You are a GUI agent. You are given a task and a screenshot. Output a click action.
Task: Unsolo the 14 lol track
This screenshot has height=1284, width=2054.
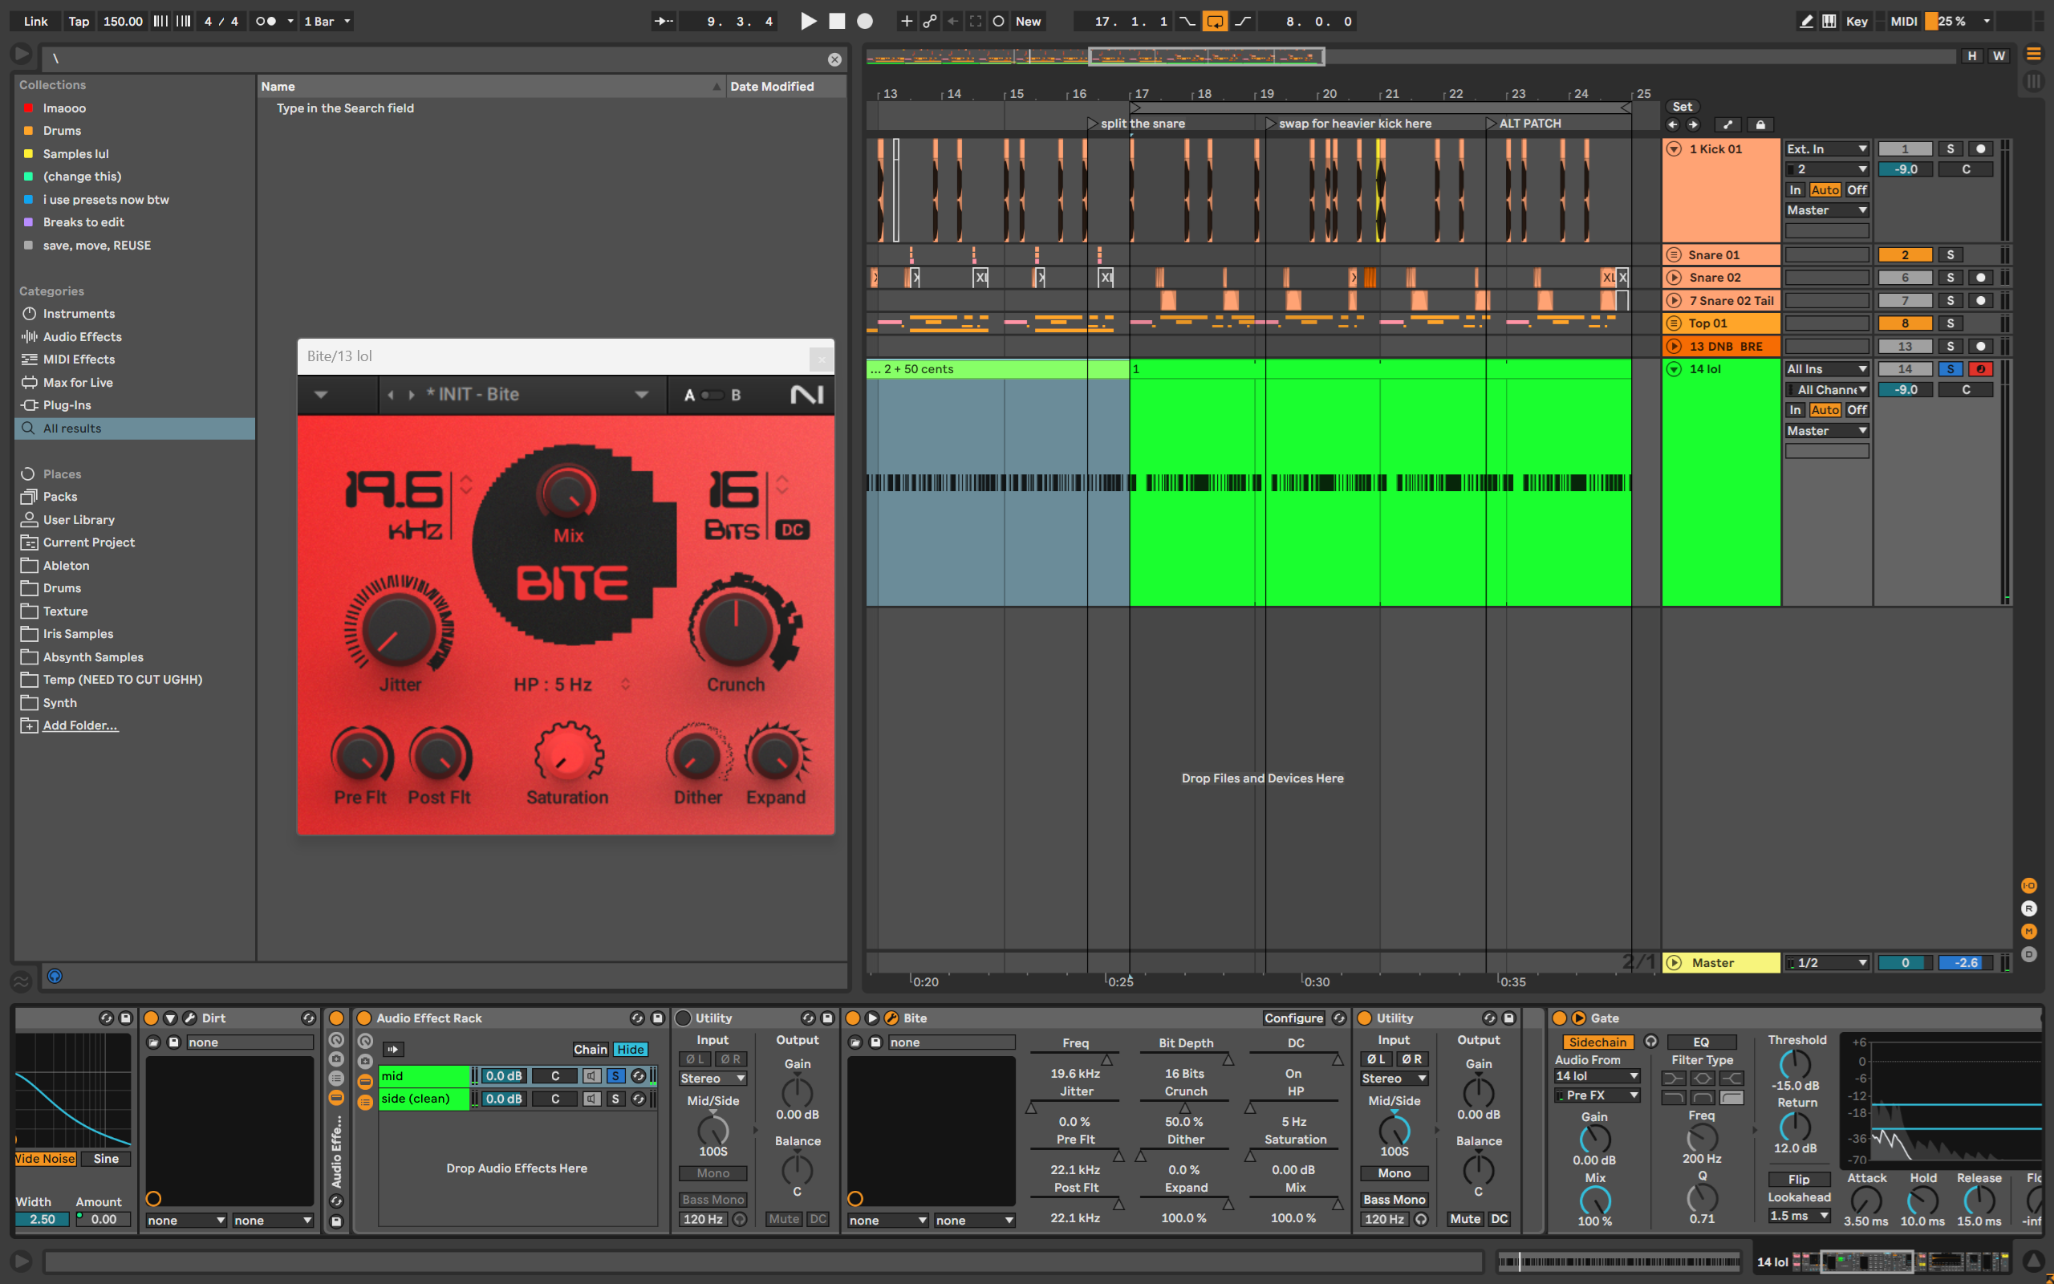click(1950, 369)
